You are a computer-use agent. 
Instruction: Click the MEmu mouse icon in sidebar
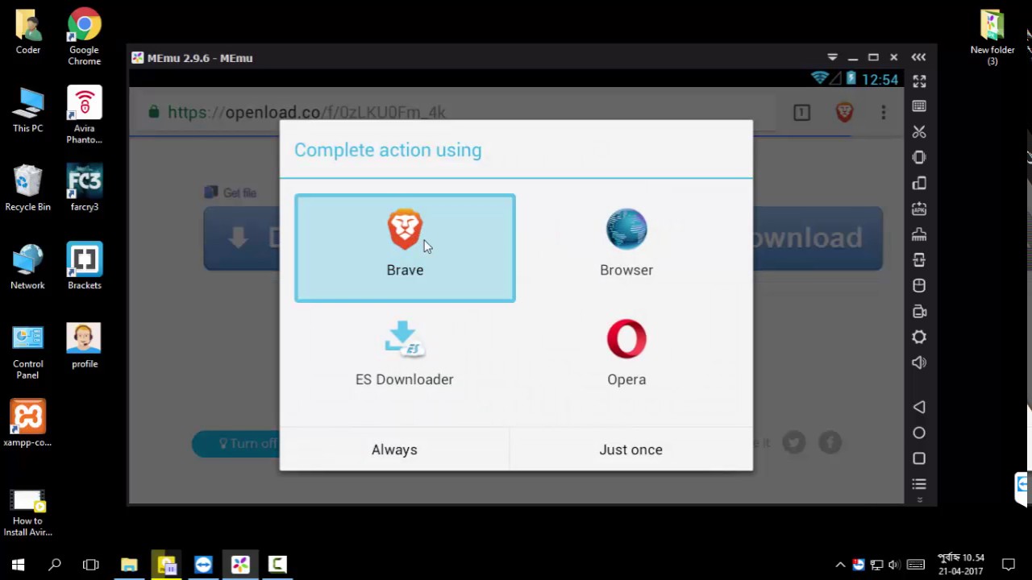click(x=919, y=286)
